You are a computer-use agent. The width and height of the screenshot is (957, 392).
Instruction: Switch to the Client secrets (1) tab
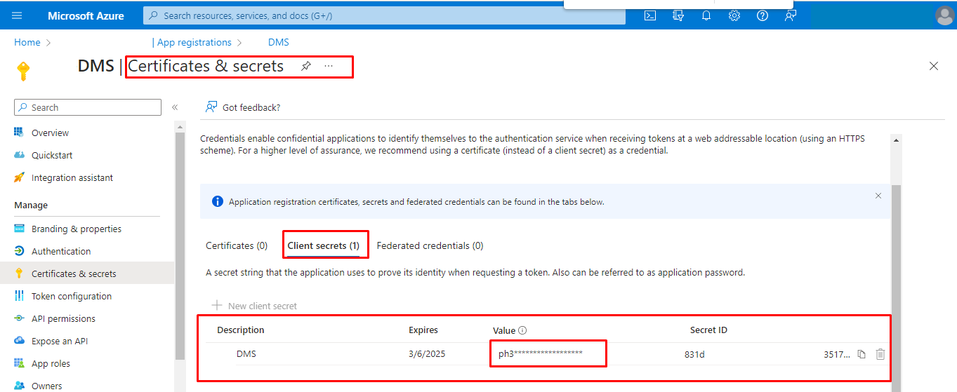(324, 245)
